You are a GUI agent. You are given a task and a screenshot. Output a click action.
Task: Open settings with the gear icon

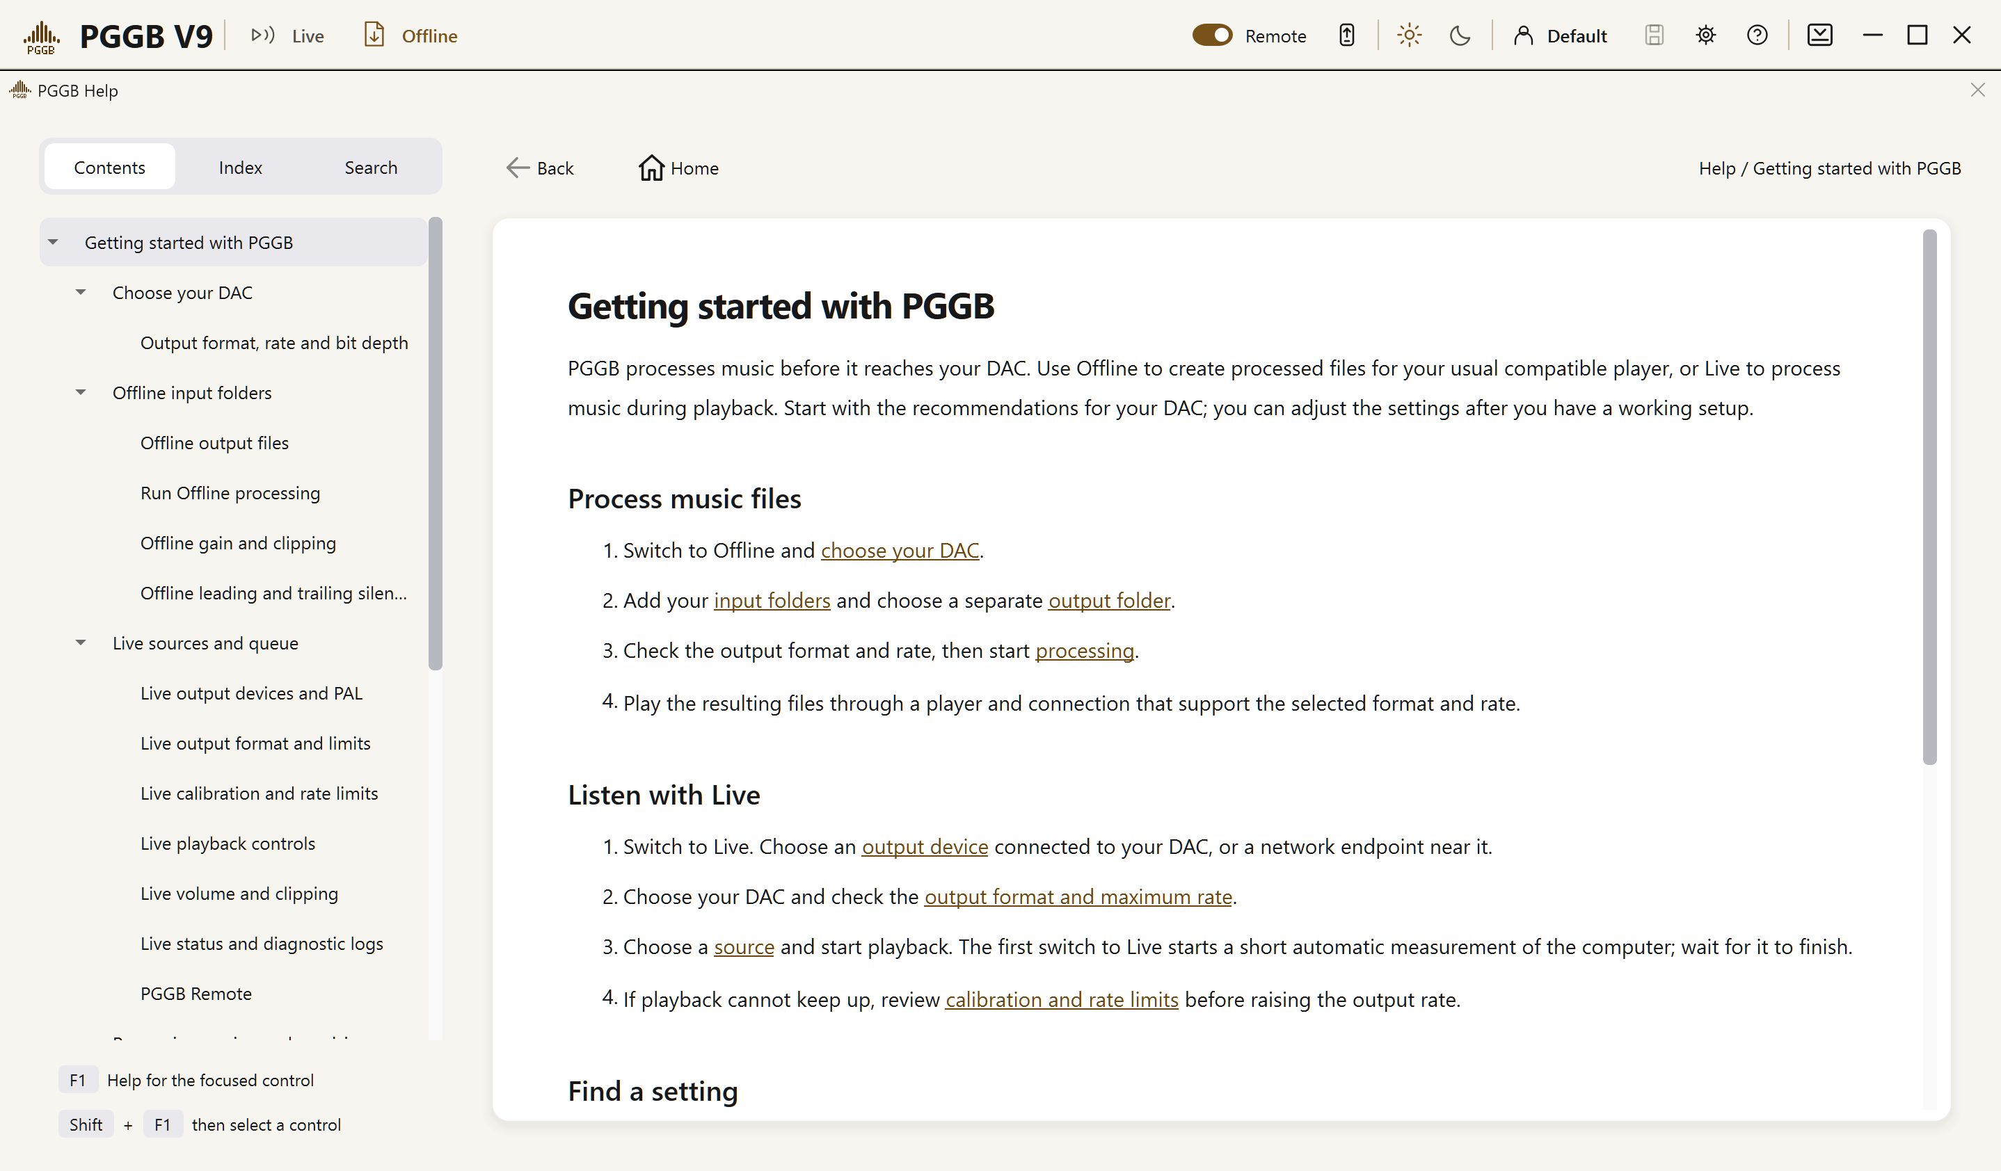1705,35
